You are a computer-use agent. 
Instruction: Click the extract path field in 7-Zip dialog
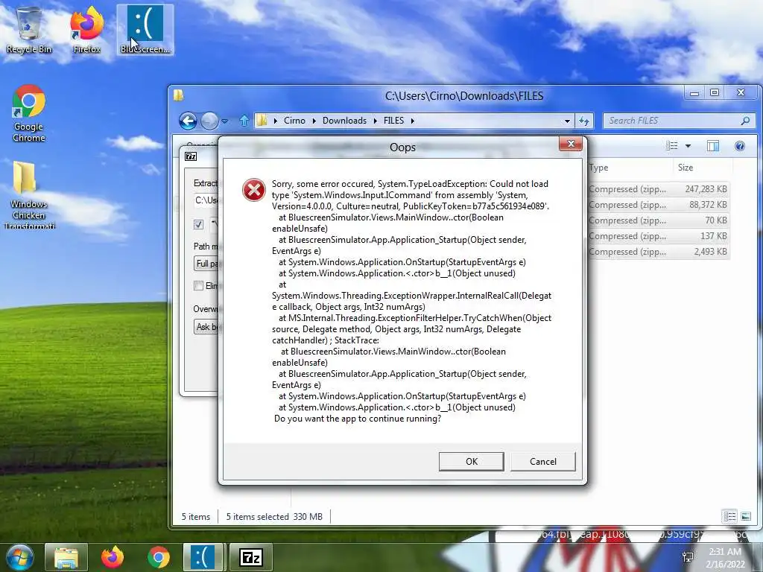[x=206, y=200]
